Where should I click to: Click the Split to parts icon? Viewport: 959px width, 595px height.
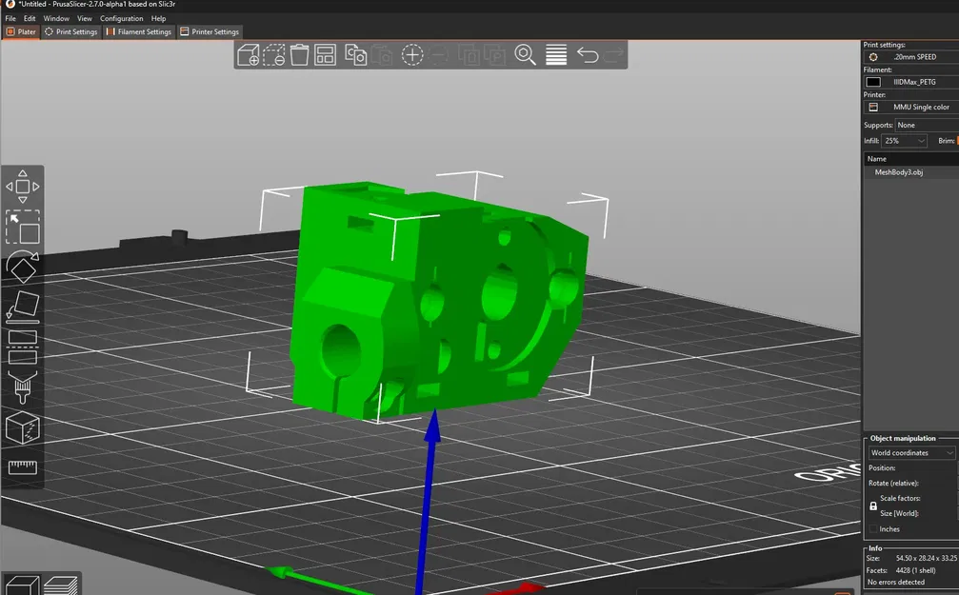click(x=495, y=55)
